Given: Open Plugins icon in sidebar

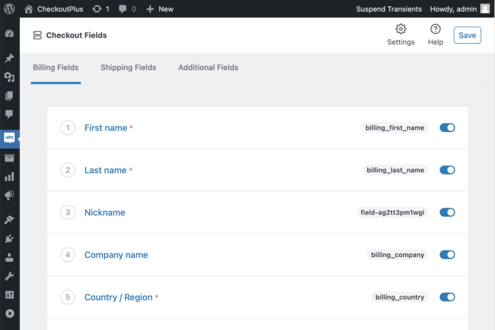Looking at the screenshot, I should (10, 238).
